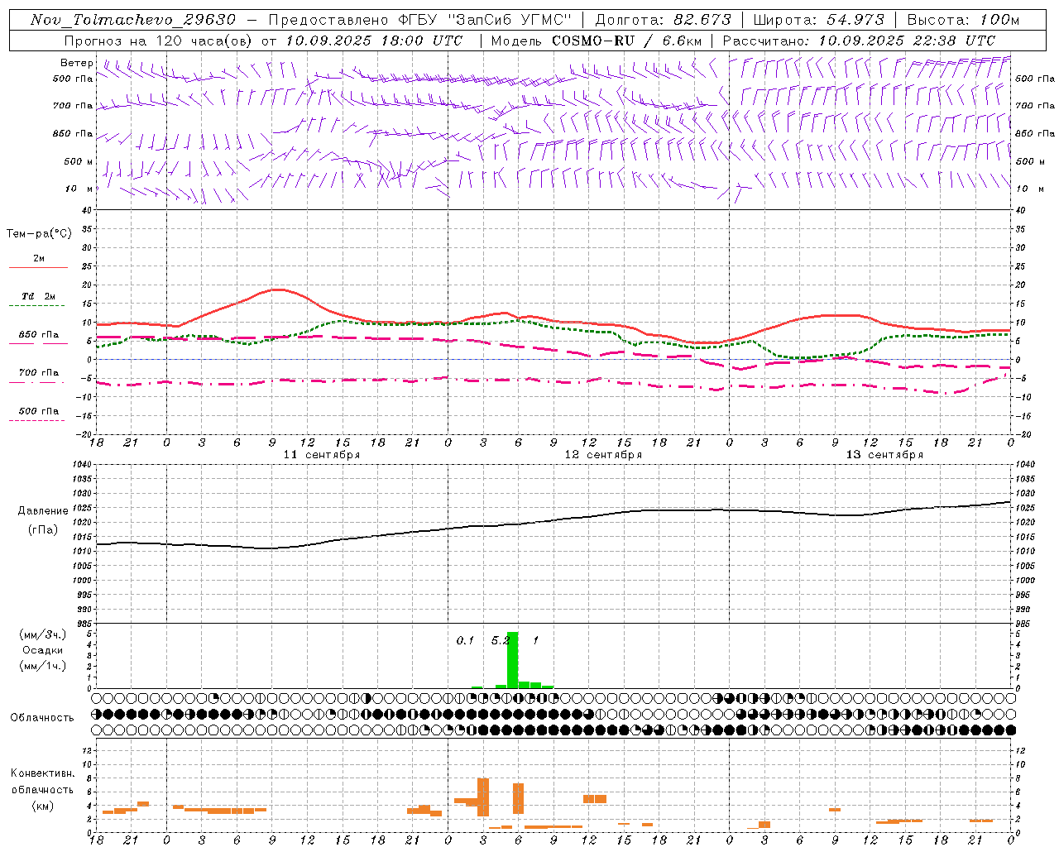Click the Осадки precipitation panel label

[x=42, y=650]
